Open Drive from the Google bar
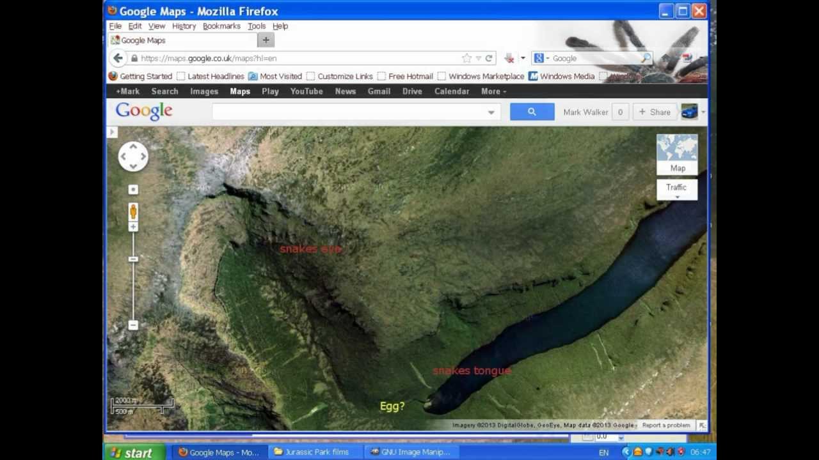Screen dimensions: 819x460 click(x=412, y=91)
